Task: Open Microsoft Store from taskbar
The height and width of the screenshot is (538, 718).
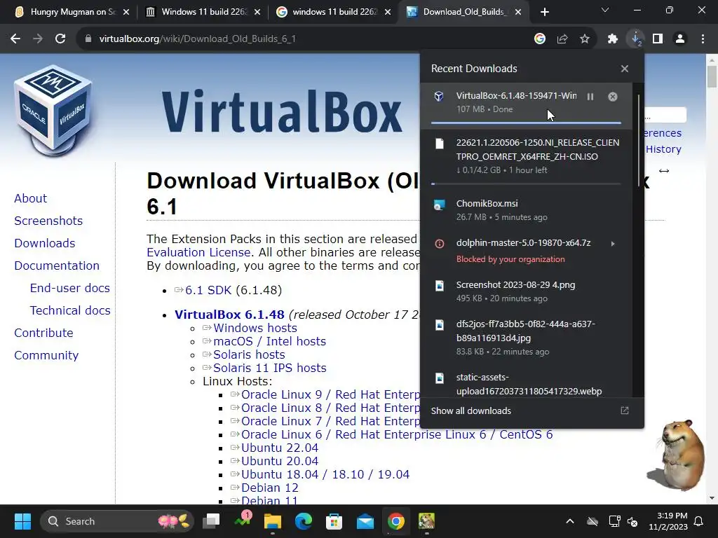Action: coord(334,521)
